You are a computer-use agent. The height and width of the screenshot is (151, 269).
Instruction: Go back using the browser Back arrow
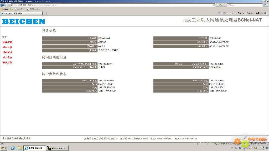click(x=2, y=5)
